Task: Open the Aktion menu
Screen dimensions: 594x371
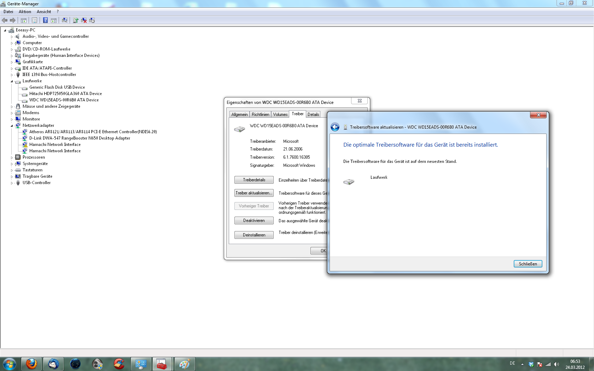Action: pyautogui.click(x=25, y=12)
